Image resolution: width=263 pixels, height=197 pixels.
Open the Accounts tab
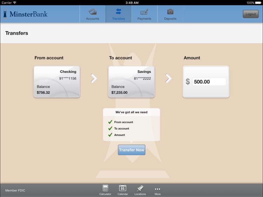coord(93,14)
